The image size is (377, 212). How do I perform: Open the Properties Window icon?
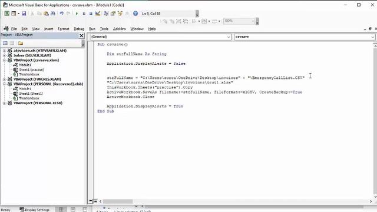[113, 14]
